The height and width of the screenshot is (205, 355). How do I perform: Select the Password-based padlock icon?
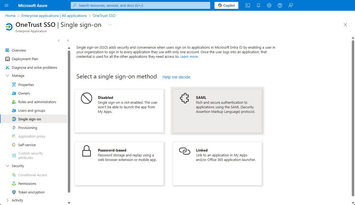86,151
